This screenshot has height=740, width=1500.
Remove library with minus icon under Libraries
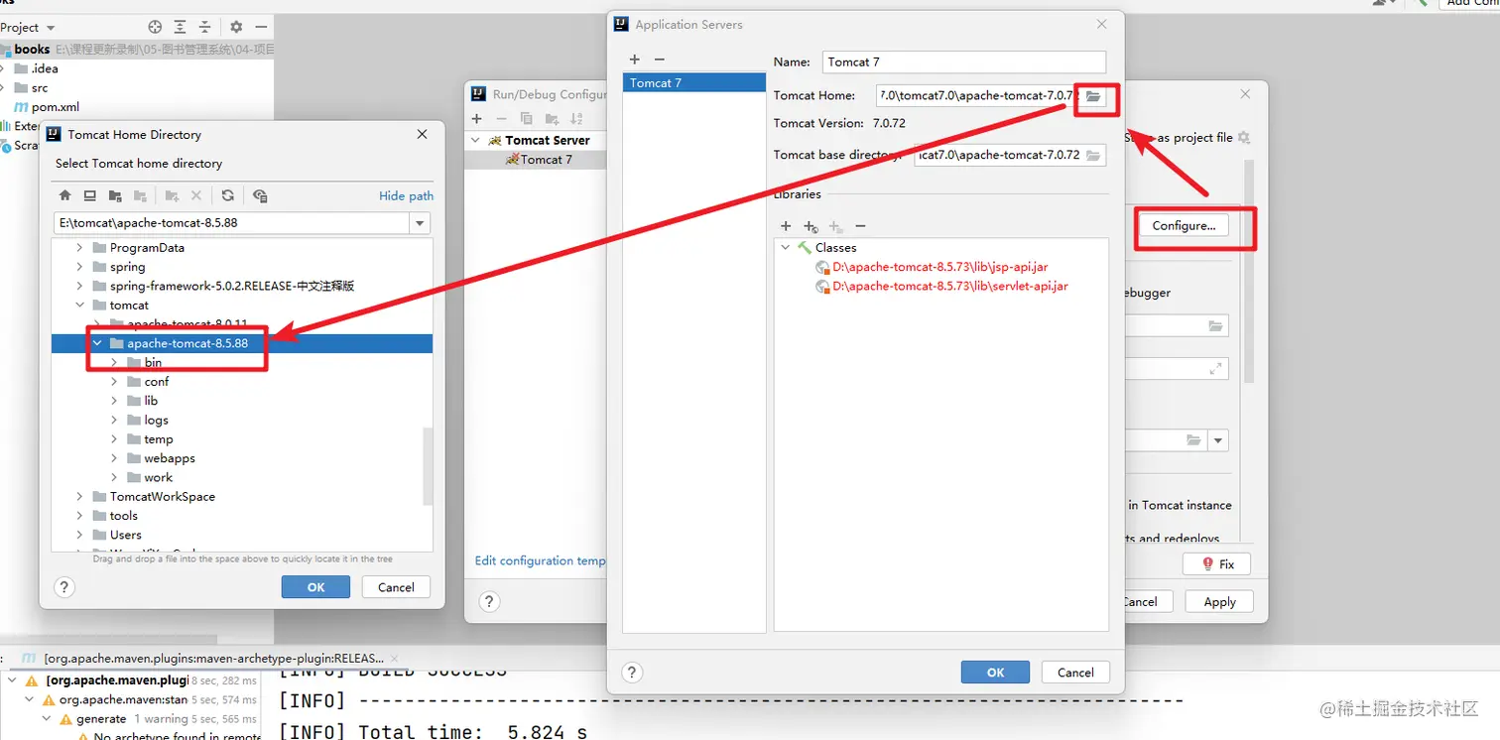tap(860, 226)
